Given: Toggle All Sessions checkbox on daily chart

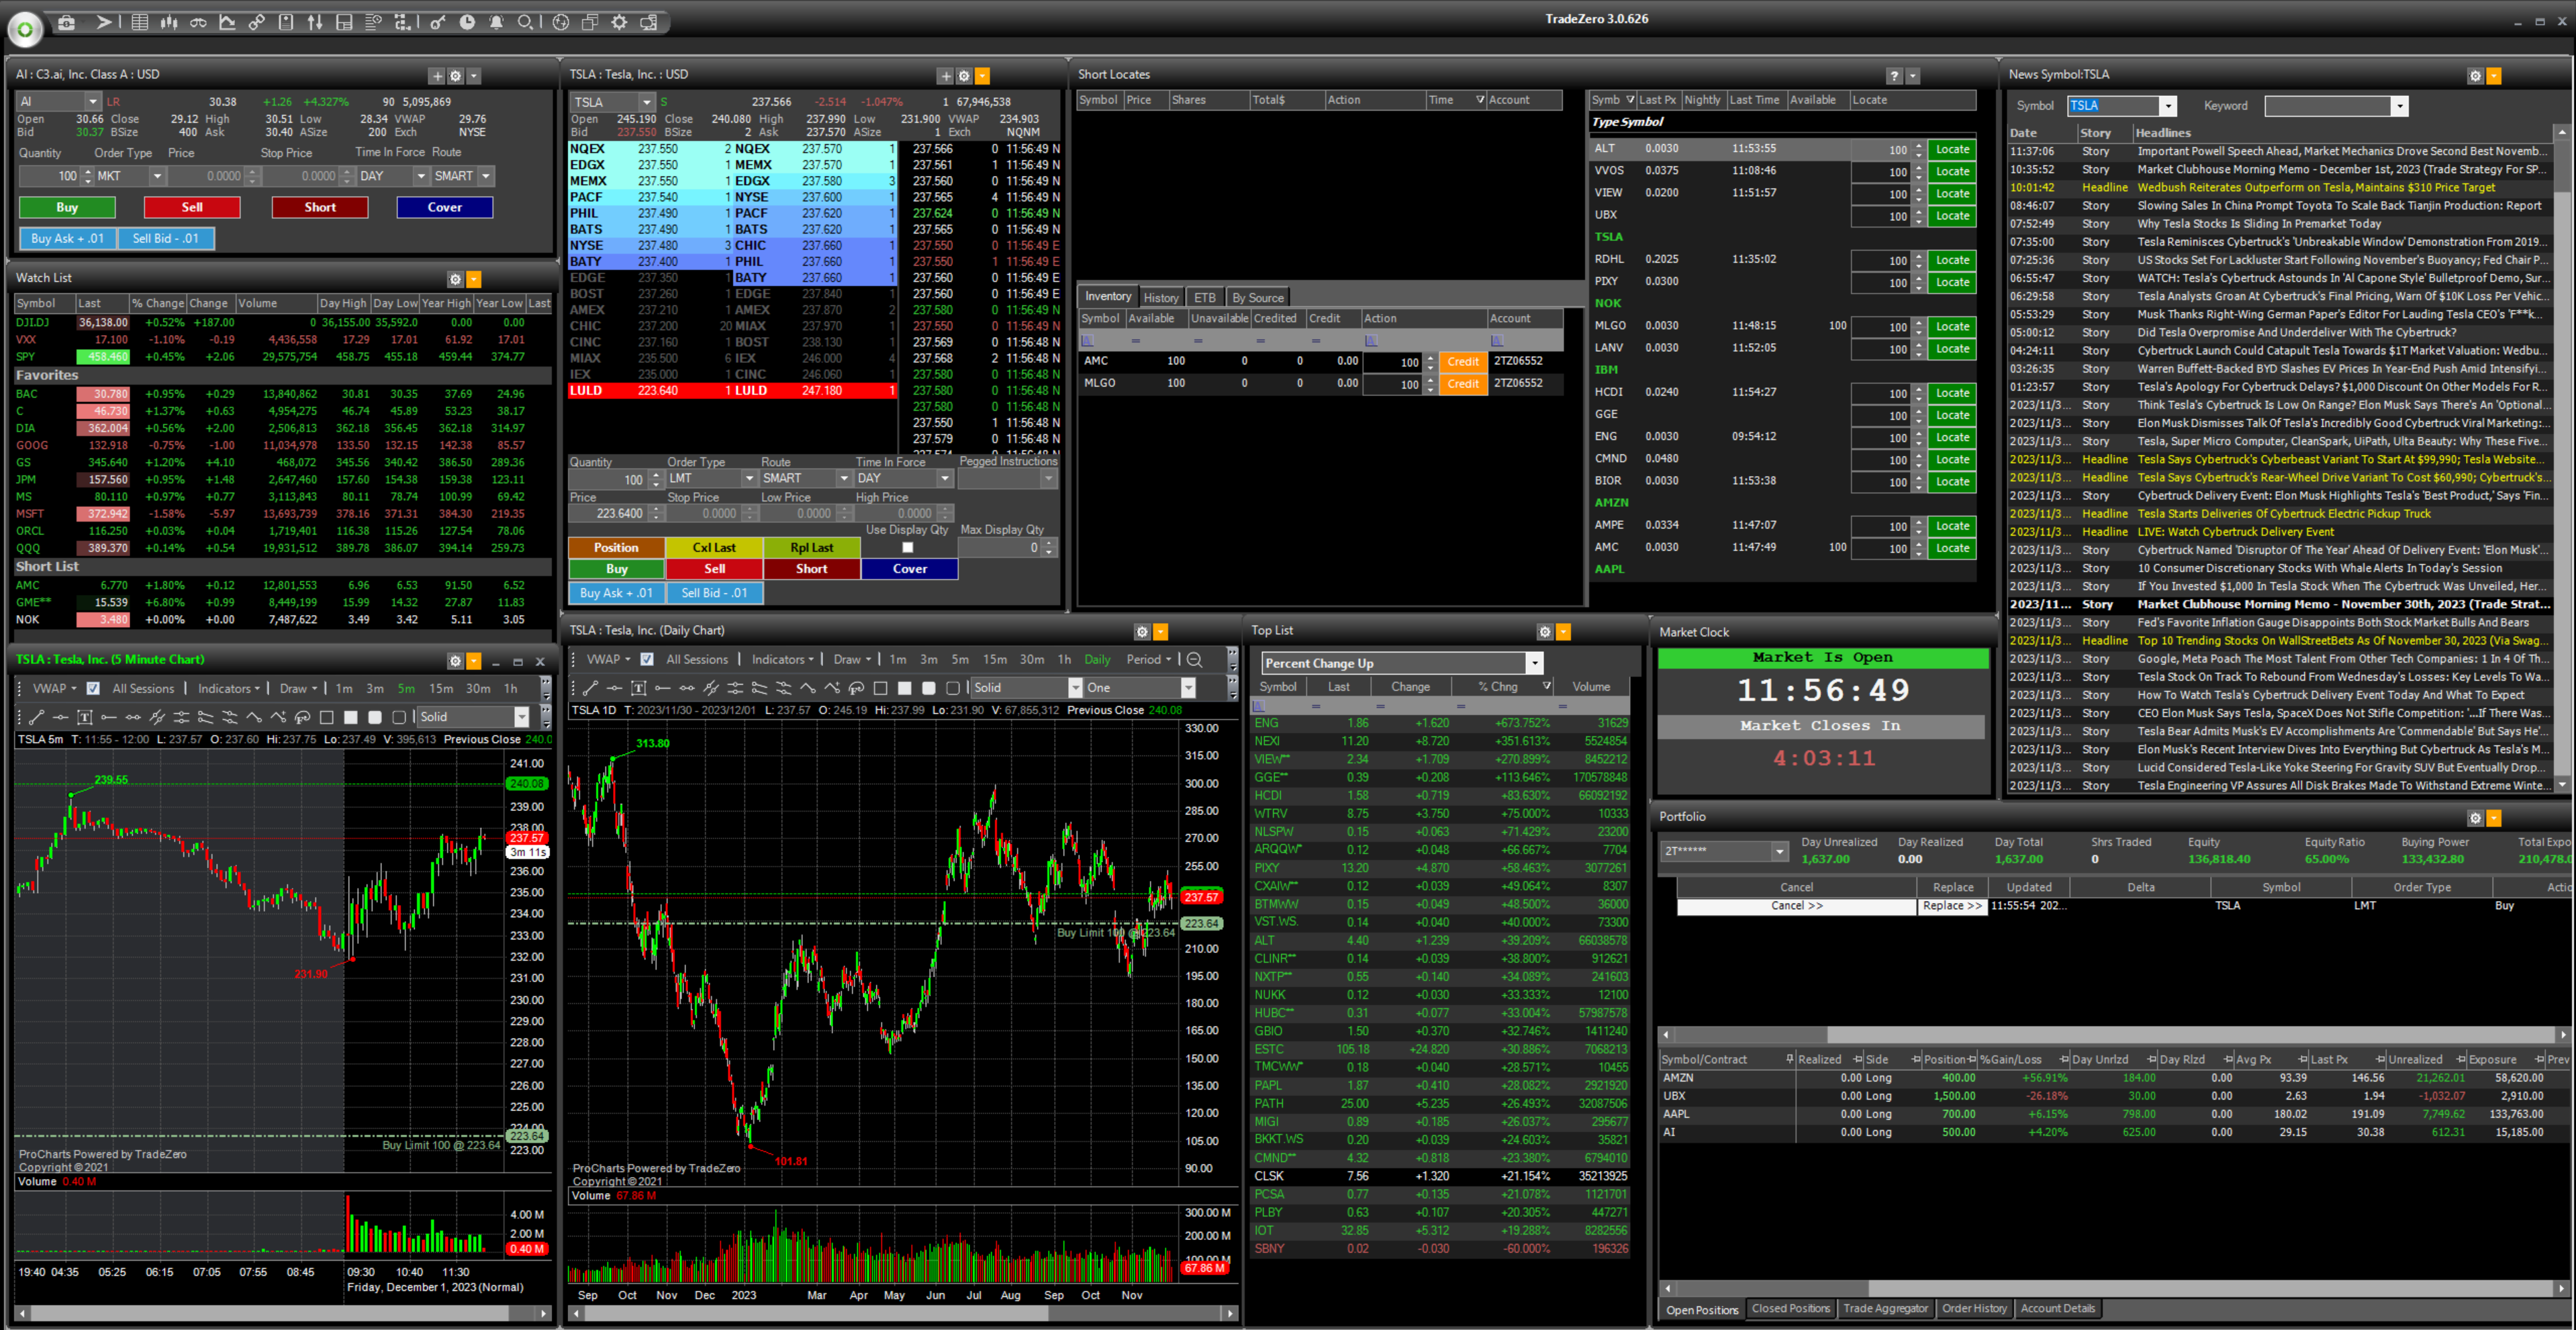Looking at the screenshot, I should tap(647, 659).
